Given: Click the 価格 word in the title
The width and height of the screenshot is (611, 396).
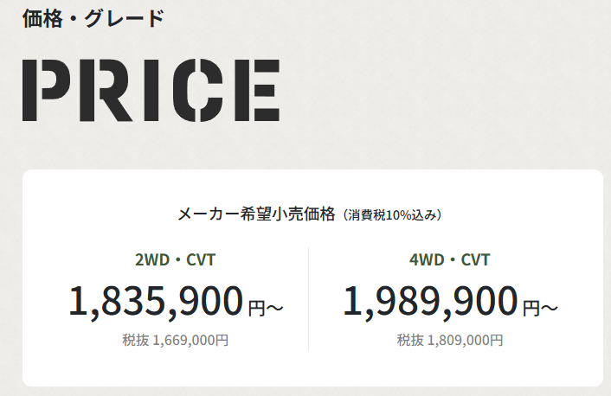Looking at the screenshot, I should click(x=42, y=19).
